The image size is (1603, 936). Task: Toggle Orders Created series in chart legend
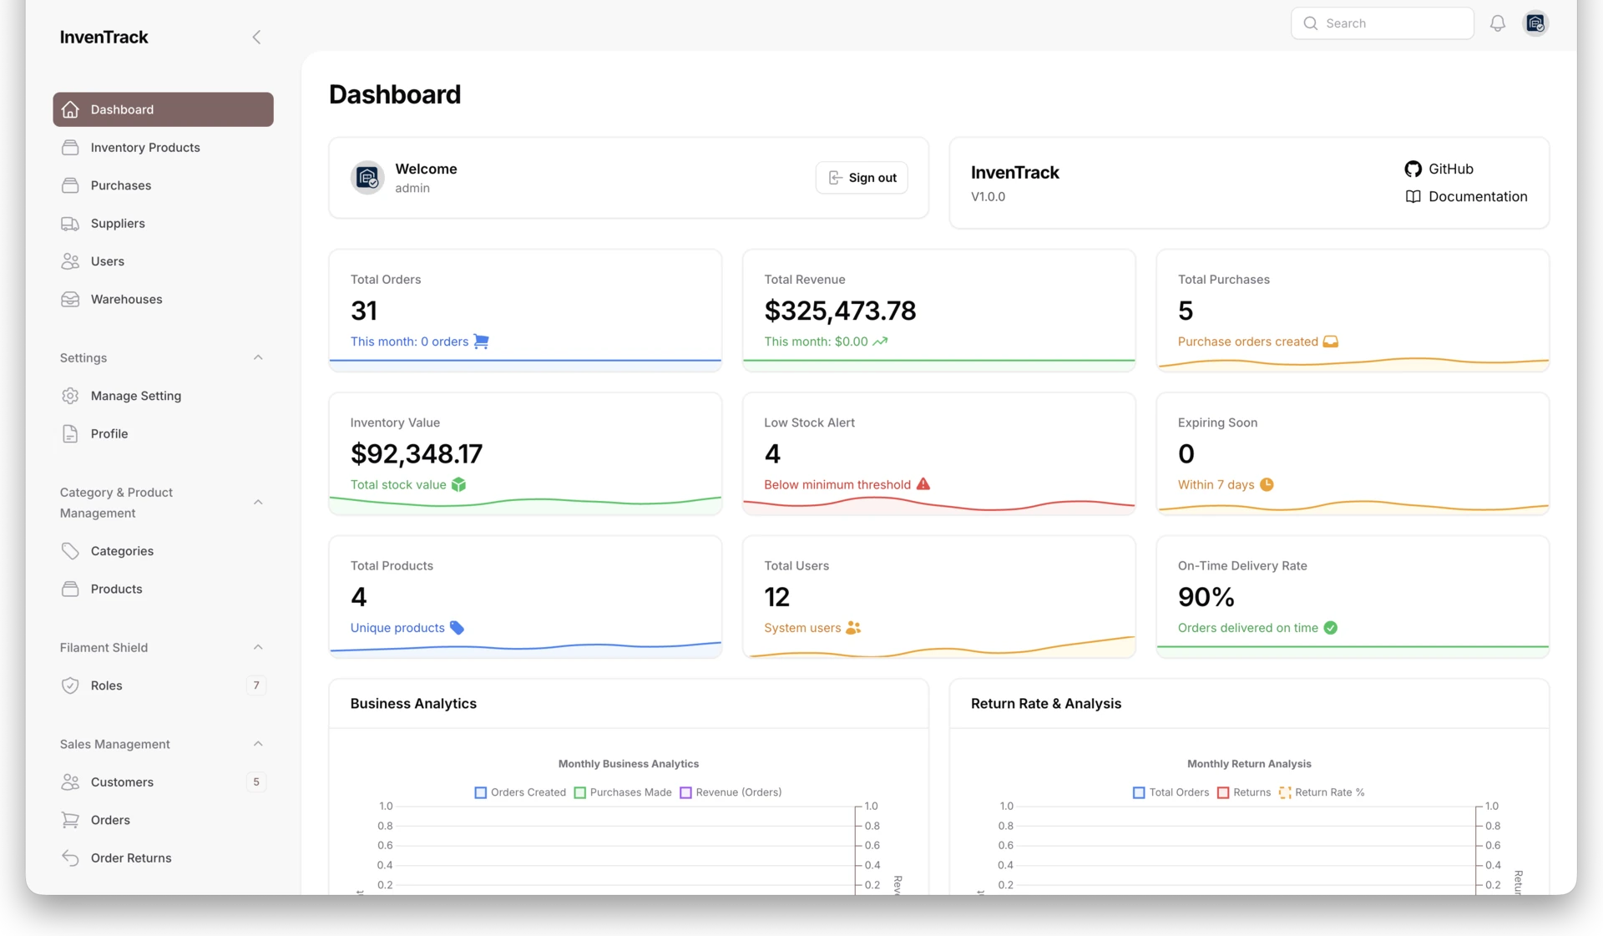tap(520, 792)
